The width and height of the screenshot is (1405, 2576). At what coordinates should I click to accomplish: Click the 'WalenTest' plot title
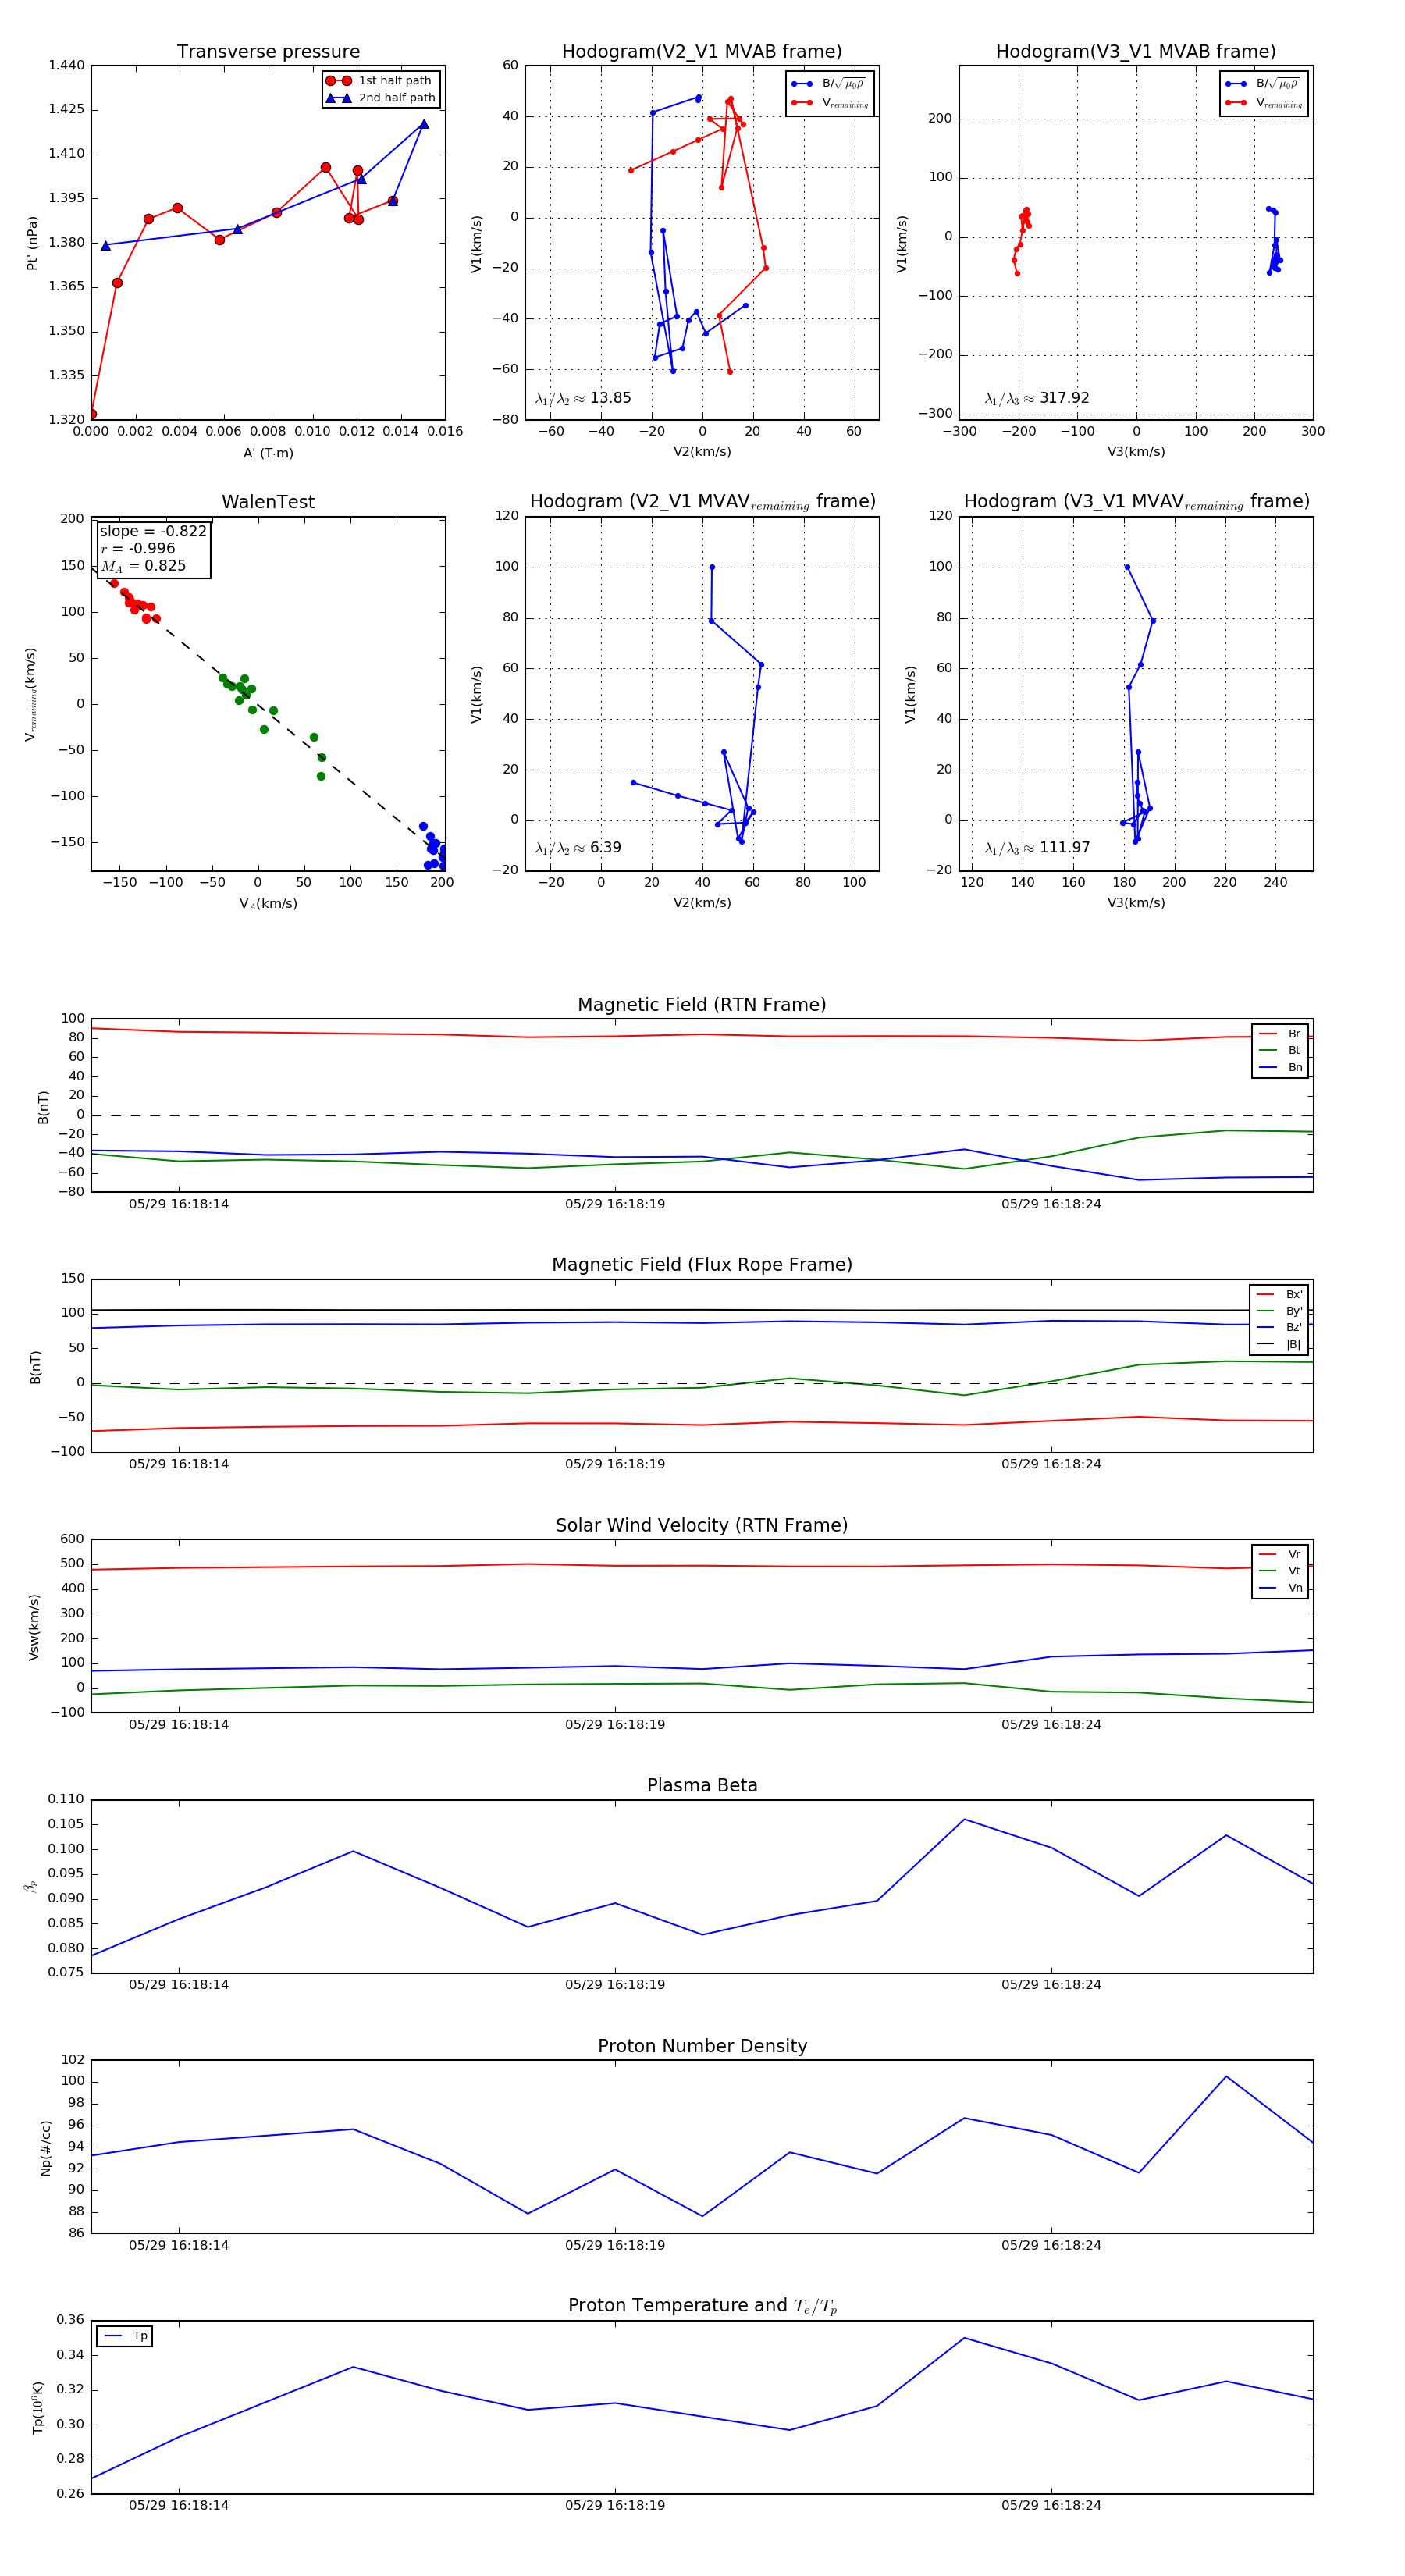(x=268, y=502)
